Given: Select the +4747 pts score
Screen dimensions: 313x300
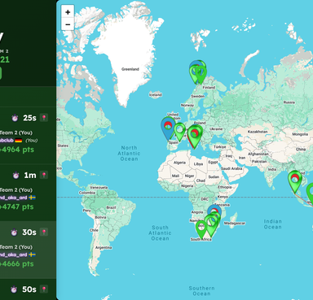Looking at the screenshot, I should 17,207.
